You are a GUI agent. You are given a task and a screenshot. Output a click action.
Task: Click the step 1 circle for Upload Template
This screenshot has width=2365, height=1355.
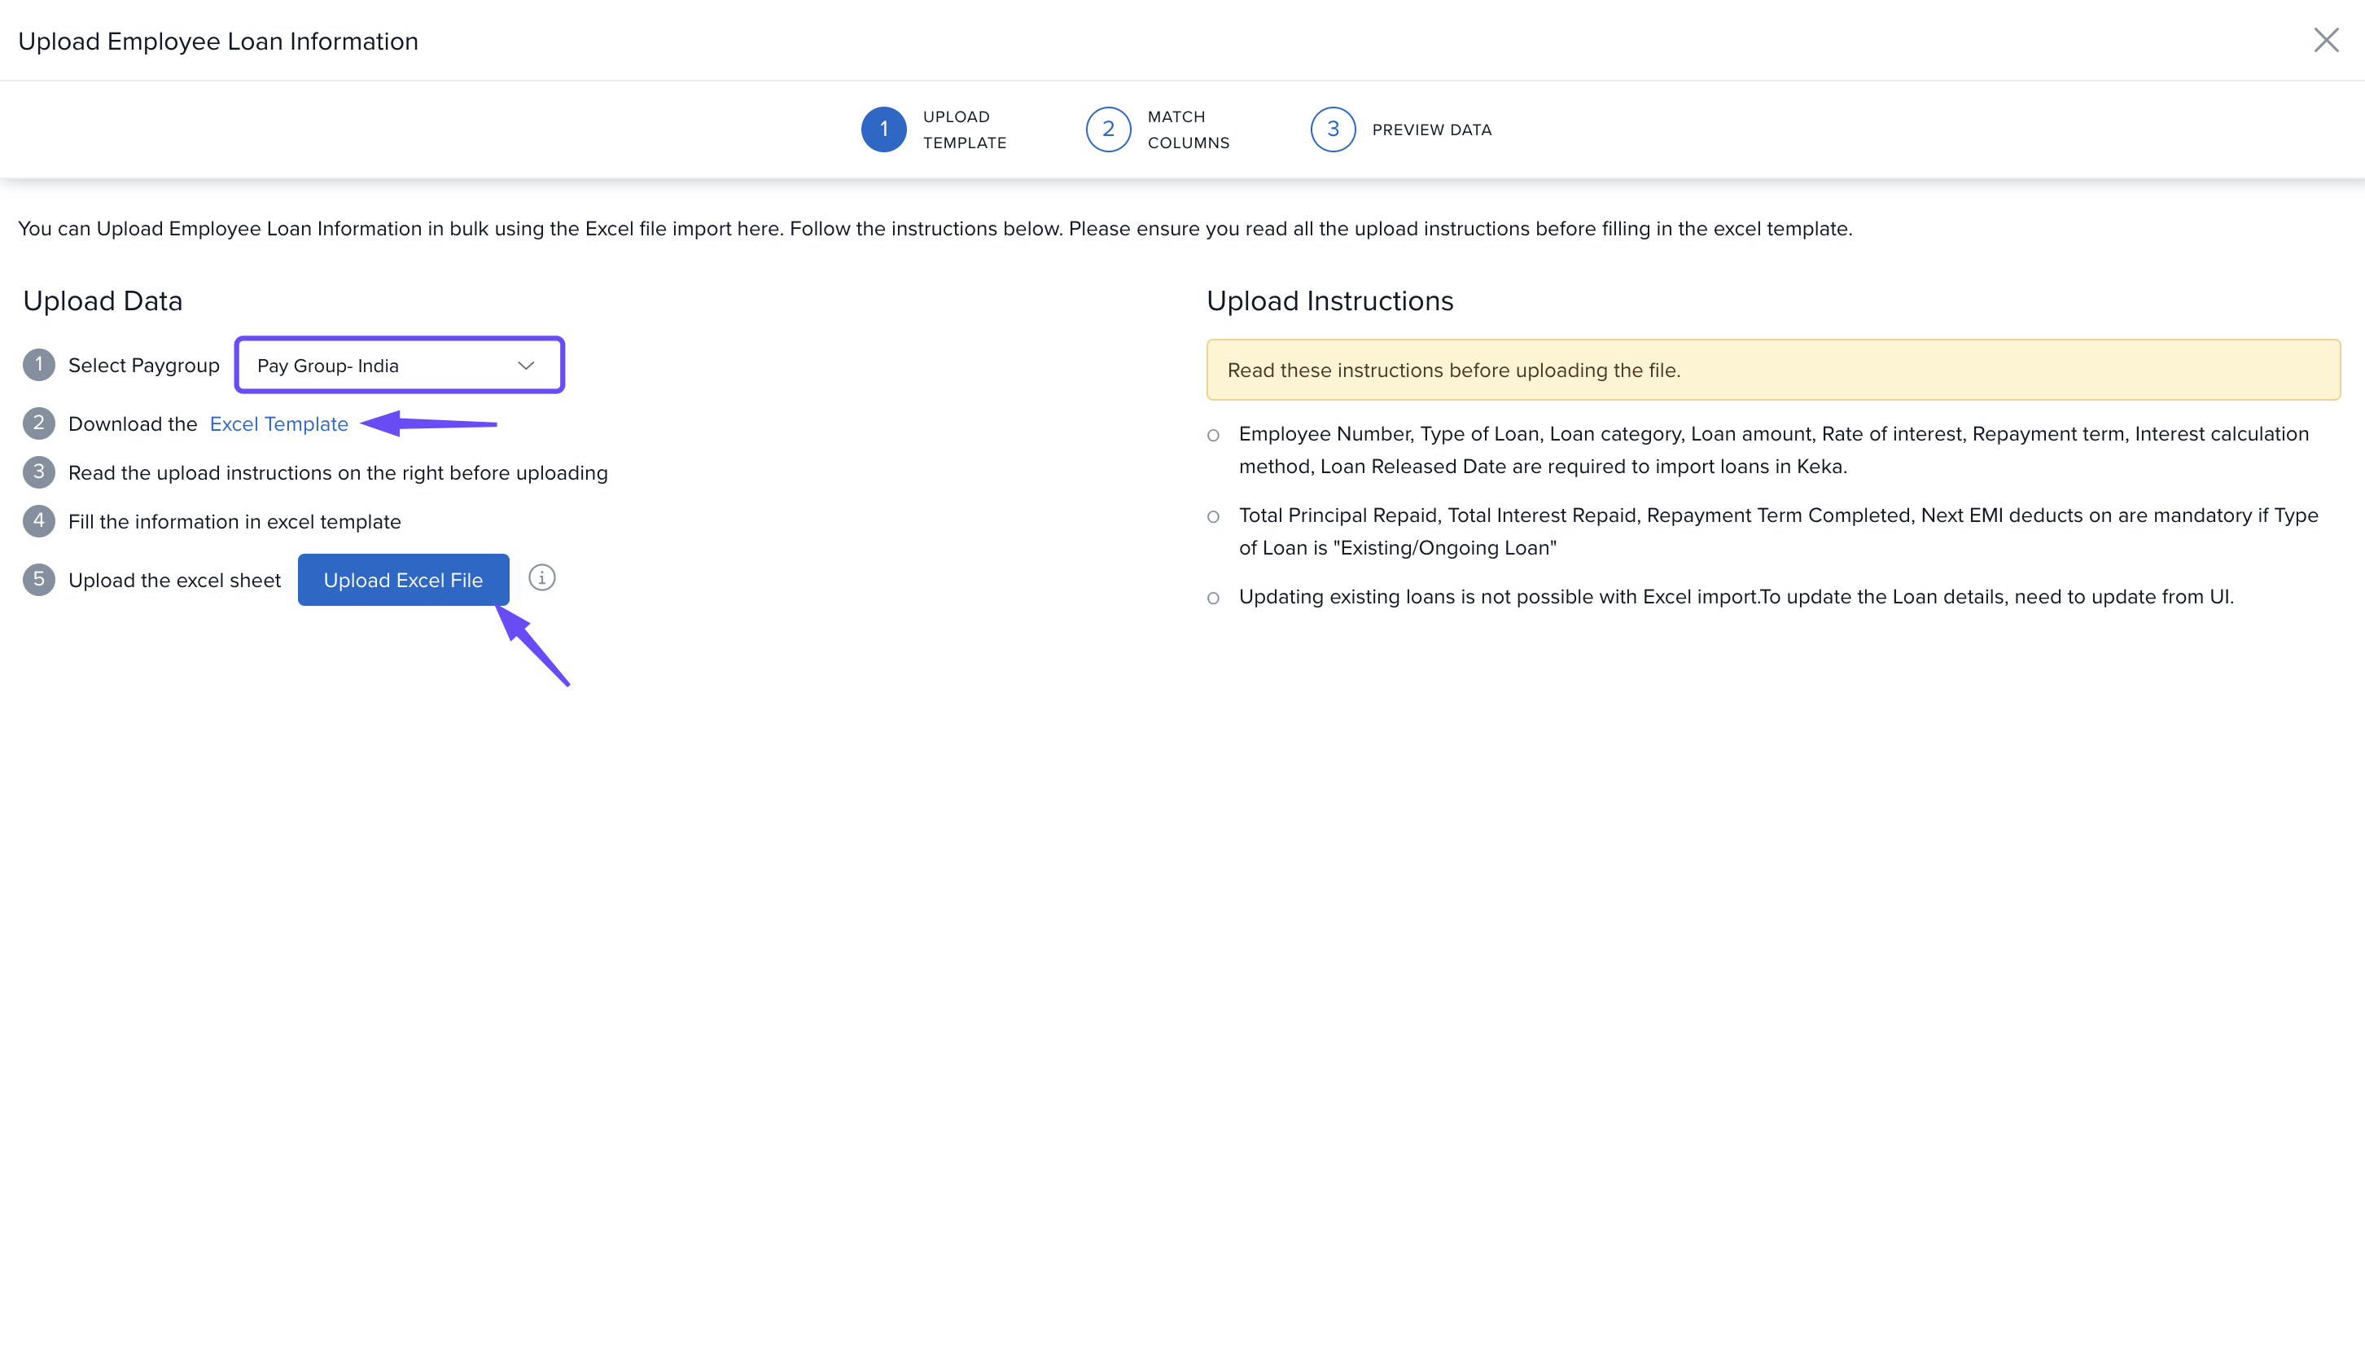pyautogui.click(x=883, y=129)
